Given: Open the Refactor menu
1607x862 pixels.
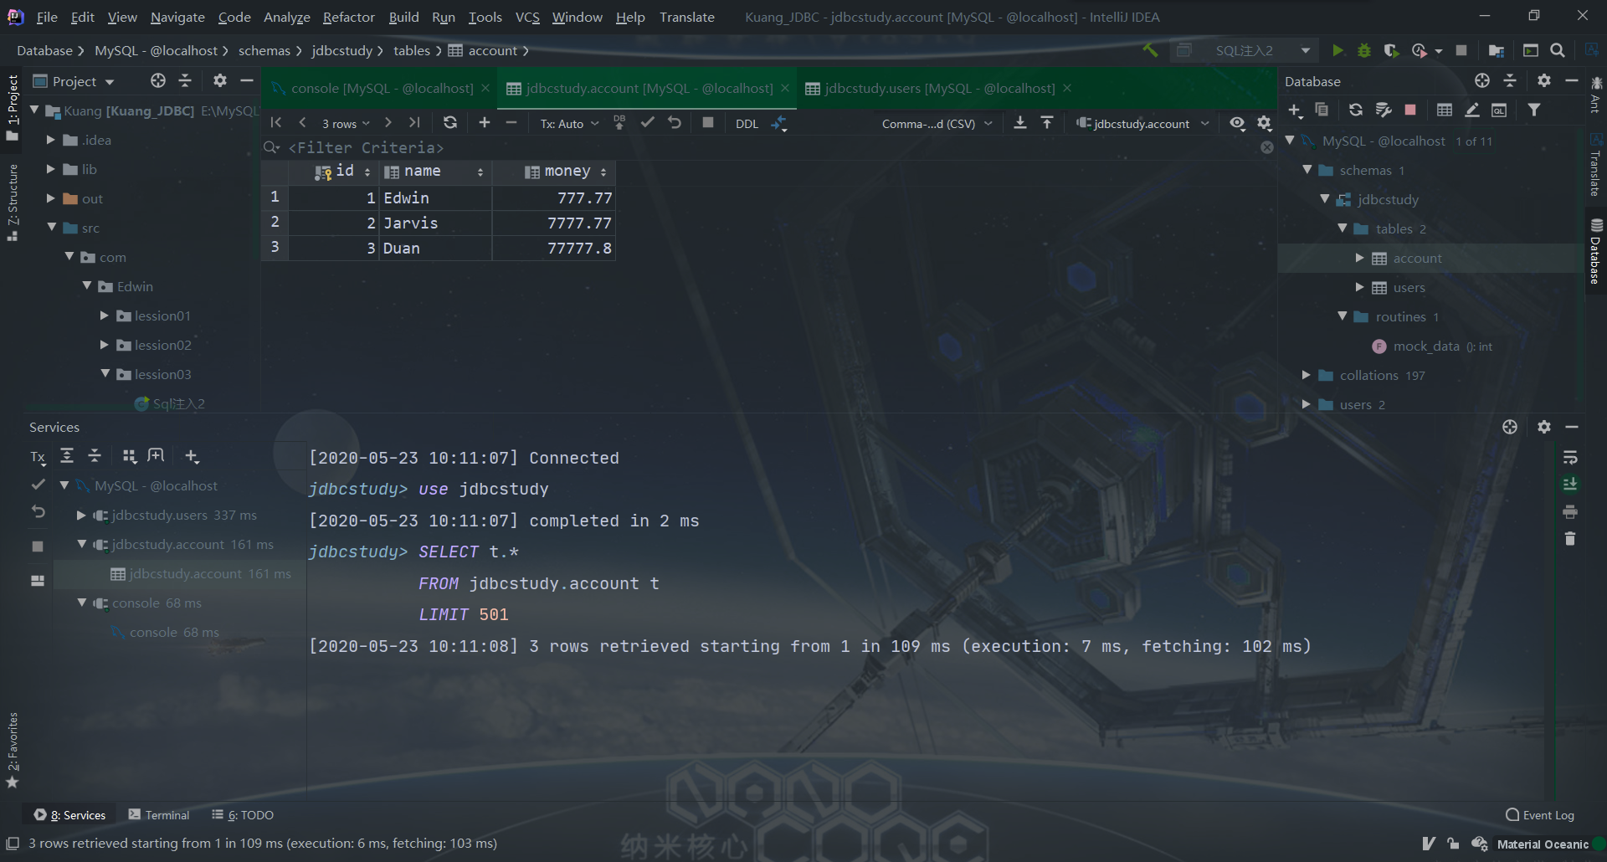Looking at the screenshot, I should 349,17.
